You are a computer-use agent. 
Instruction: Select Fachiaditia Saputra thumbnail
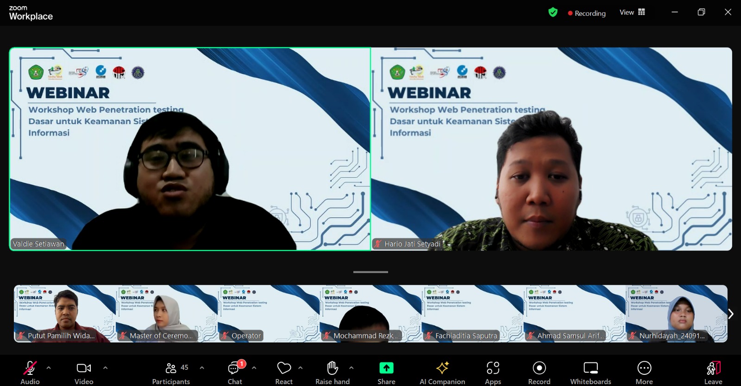coord(472,314)
